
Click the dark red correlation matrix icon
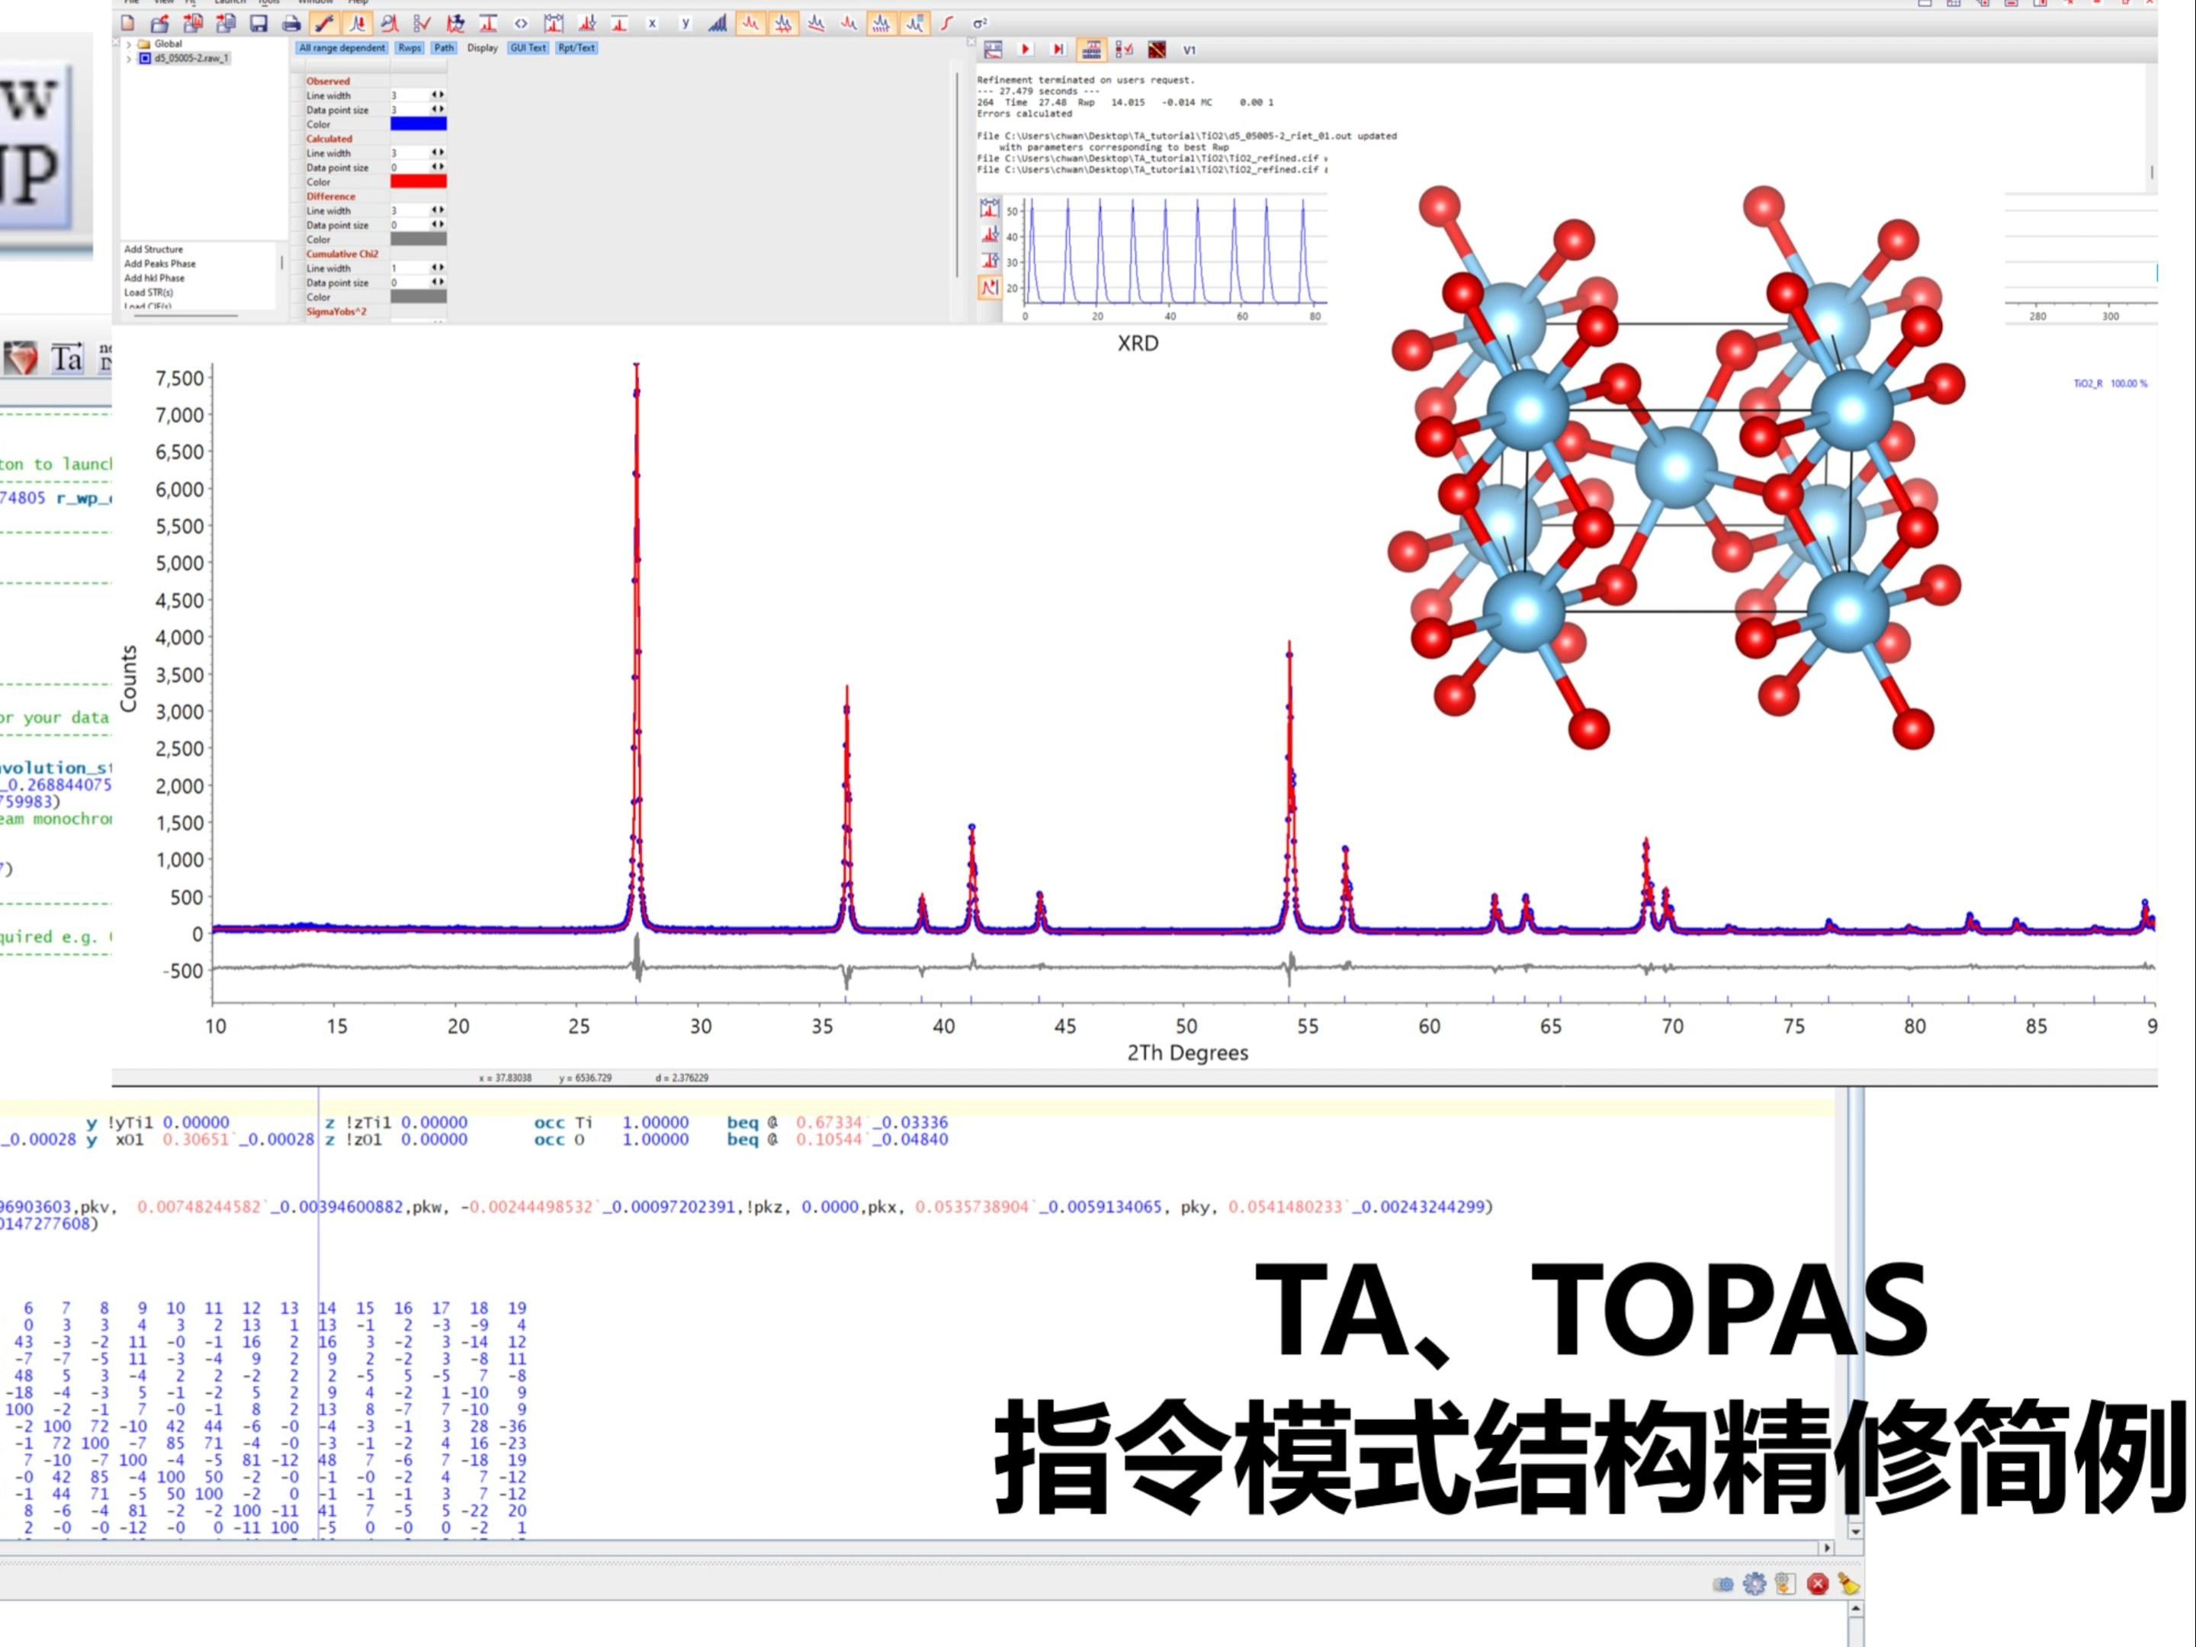point(1157,49)
